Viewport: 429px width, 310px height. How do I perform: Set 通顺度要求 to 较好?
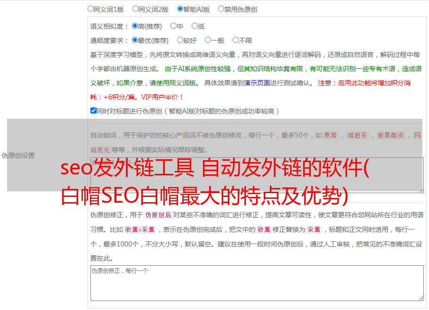point(180,40)
